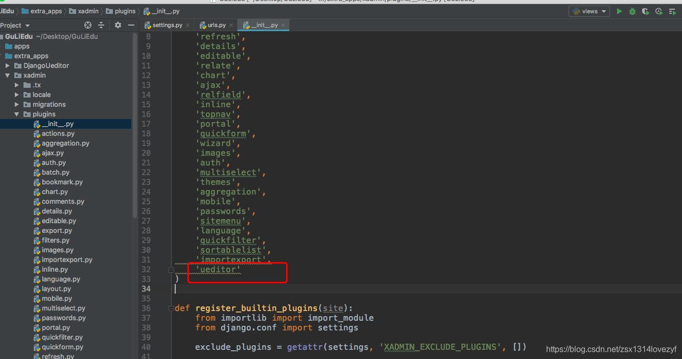
Task: Open the Project view selector dropdown
Action: [15, 25]
